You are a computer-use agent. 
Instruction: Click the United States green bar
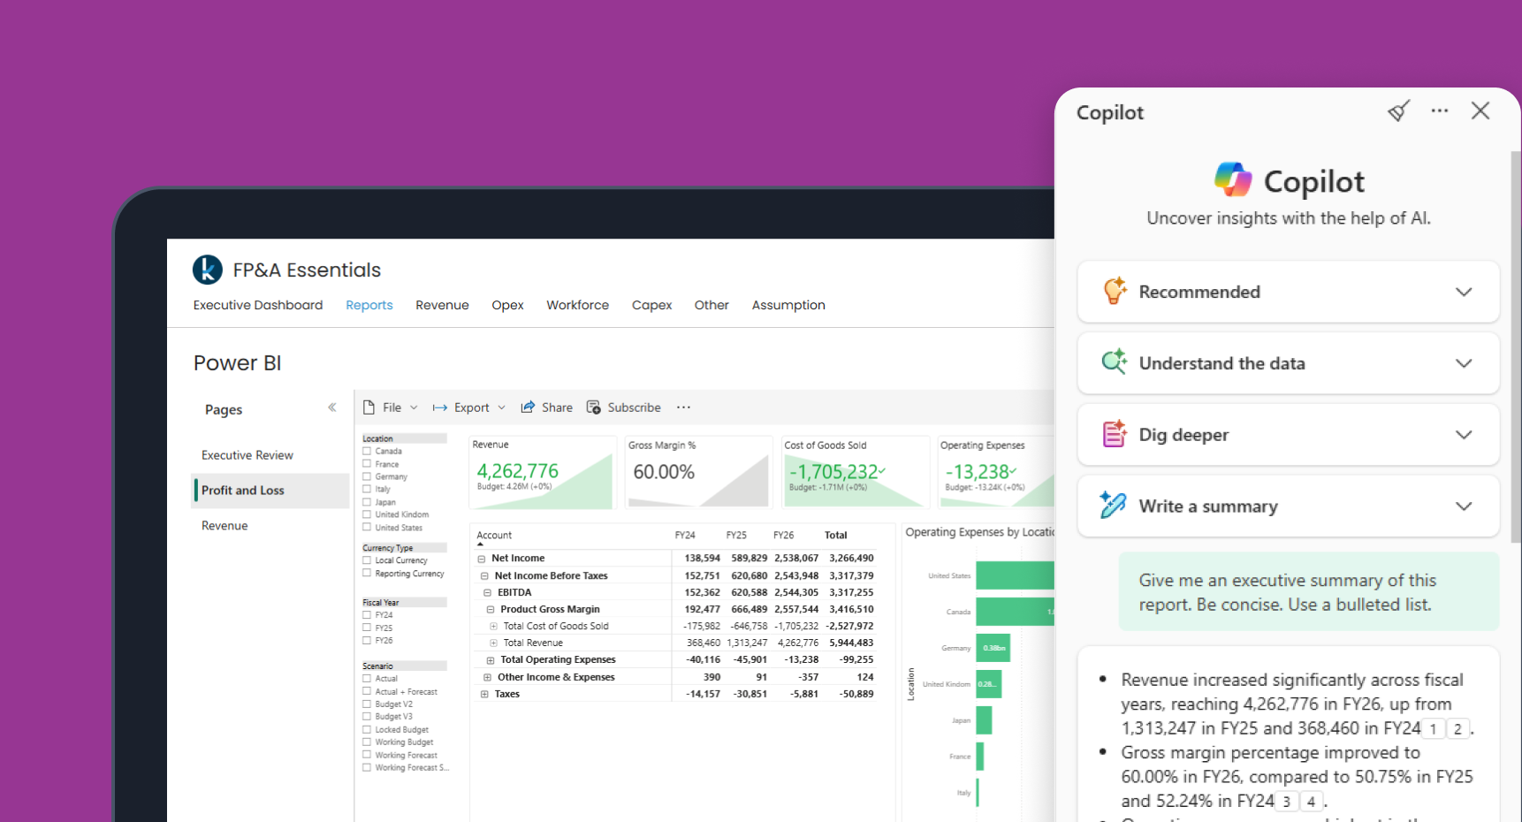click(x=1015, y=575)
